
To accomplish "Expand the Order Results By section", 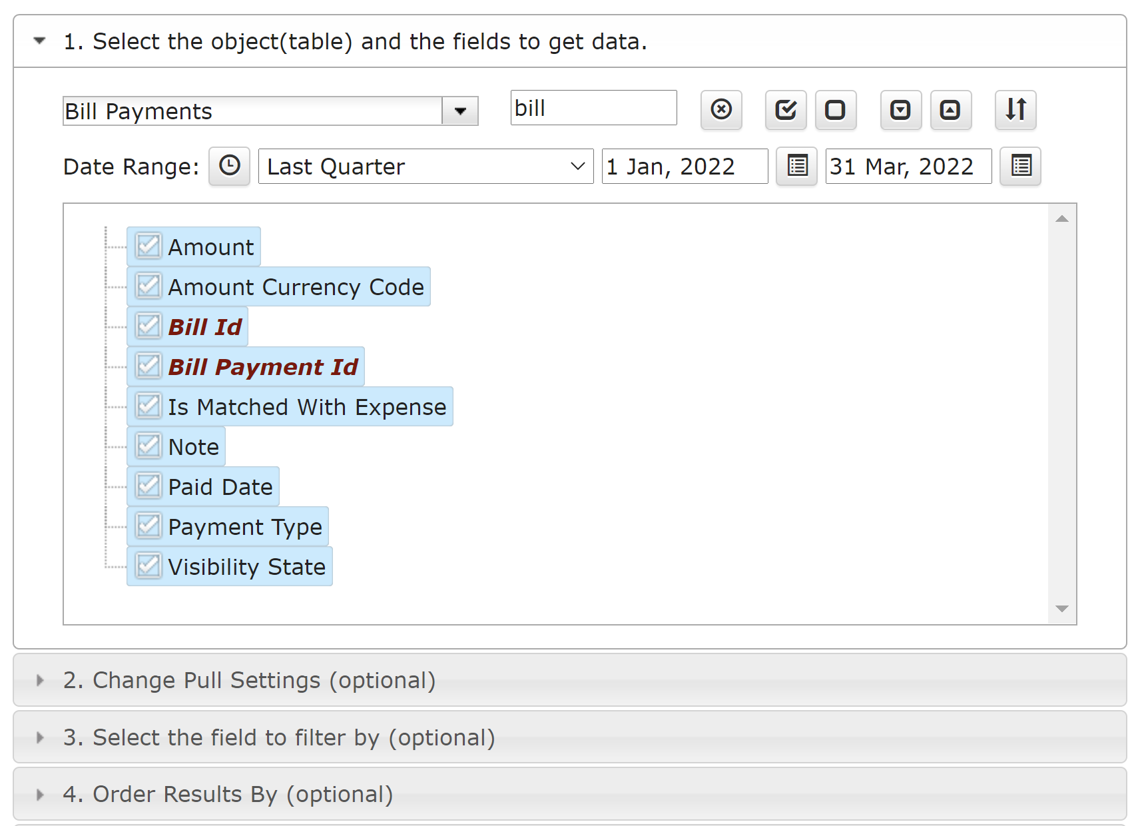I will (228, 794).
